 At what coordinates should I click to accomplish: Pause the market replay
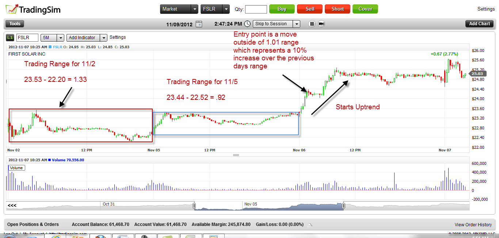coord(312,23)
